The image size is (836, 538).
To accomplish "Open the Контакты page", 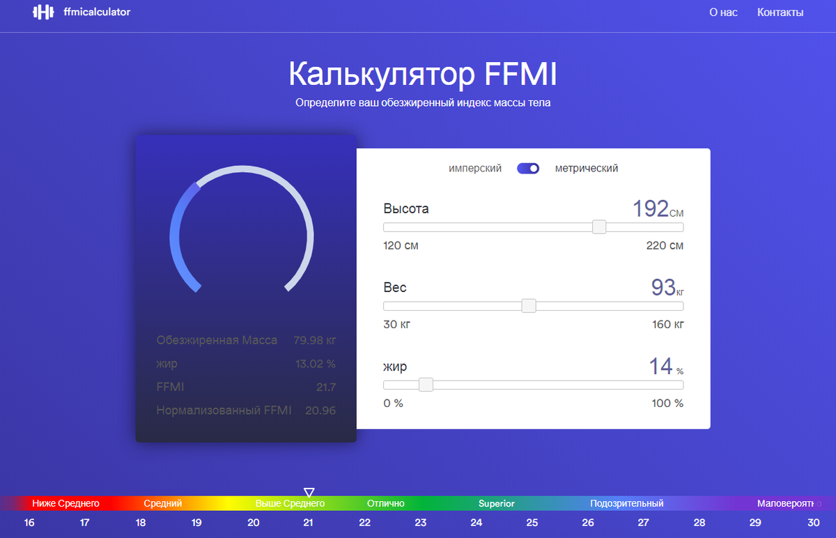I will click(780, 12).
